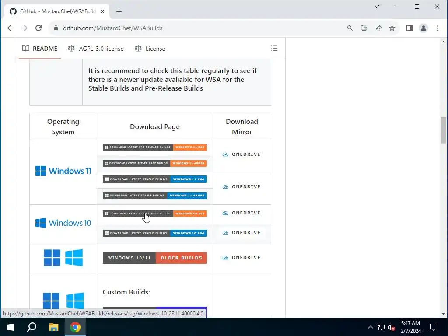Open Chrome profile avatar
The height and width of the screenshot is (336, 448).
click(423, 28)
